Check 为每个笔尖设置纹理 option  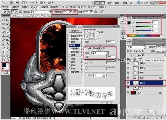(x=85, y=48)
